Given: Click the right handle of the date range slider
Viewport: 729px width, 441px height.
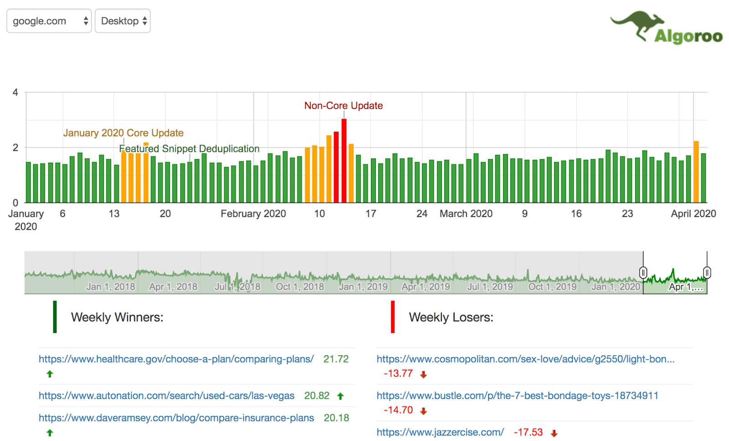Looking at the screenshot, I should 706,272.
